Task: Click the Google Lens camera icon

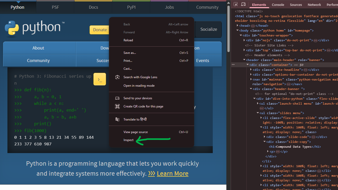Action: click(117, 77)
